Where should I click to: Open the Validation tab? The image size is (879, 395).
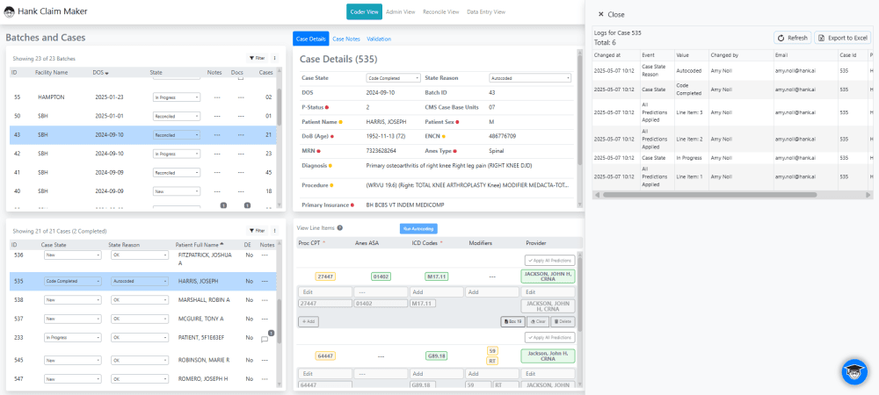point(379,39)
